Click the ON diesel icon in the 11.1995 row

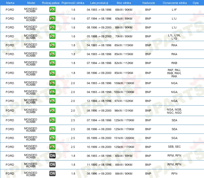click(x=52, y=164)
